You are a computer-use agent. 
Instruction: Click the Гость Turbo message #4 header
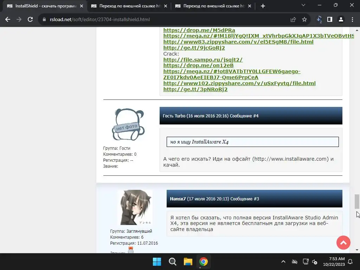[x=251, y=116]
